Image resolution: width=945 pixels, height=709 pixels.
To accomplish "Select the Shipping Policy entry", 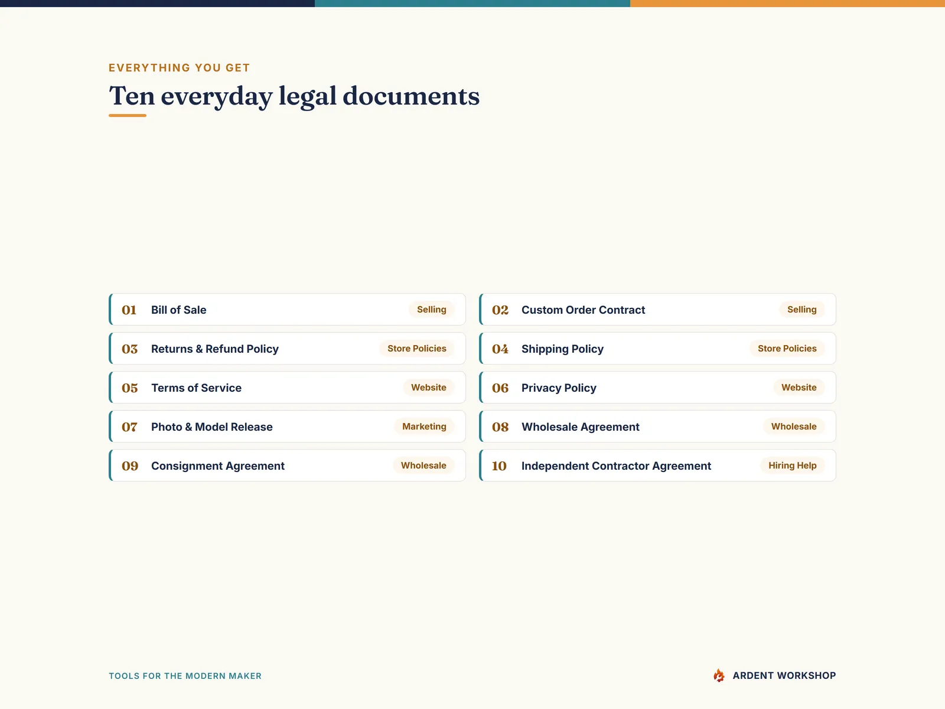I will pos(657,349).
